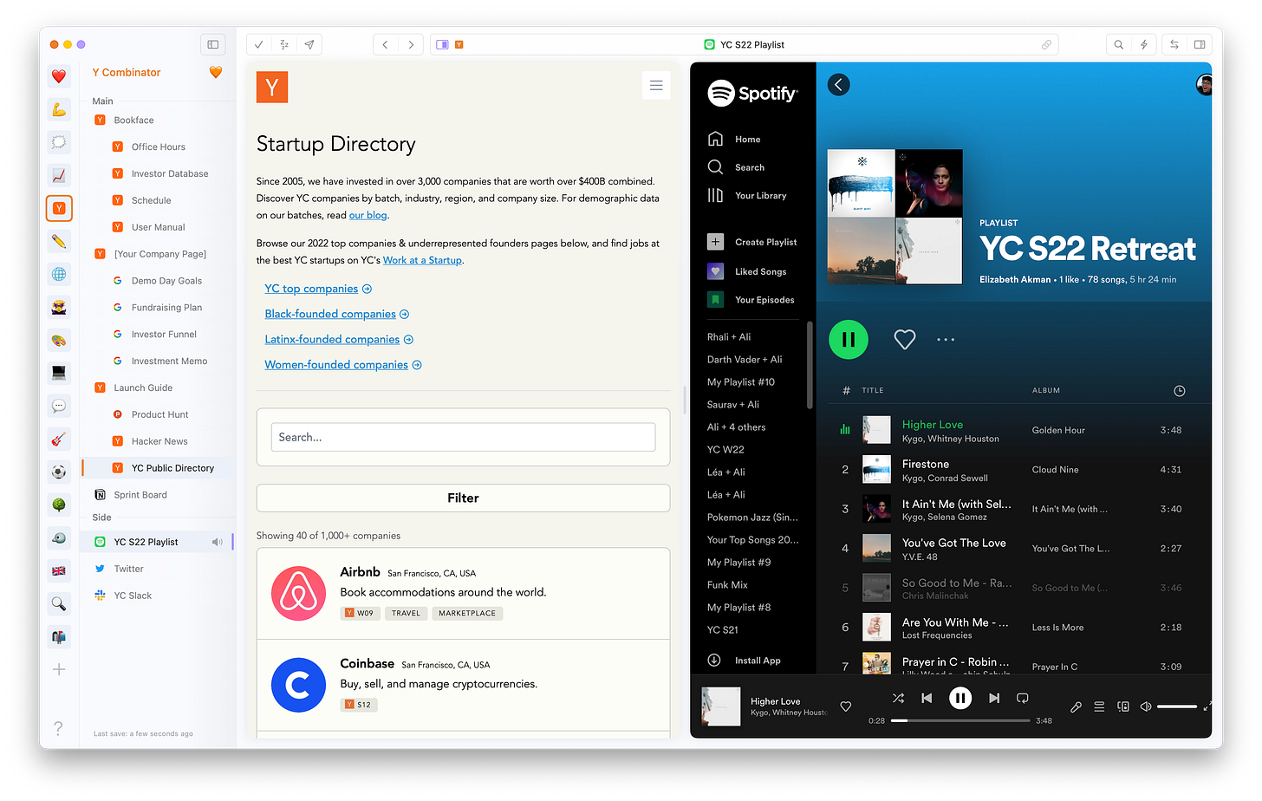Select the globe space icon in rail

tap(59, 274)
